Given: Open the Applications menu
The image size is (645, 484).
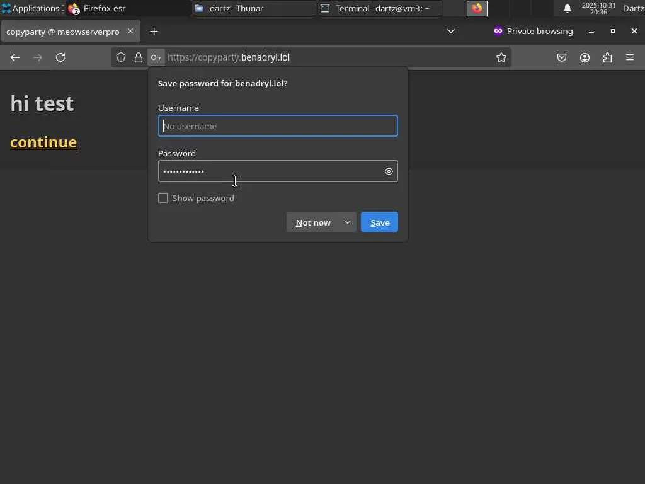Looking at the screenshot, I should [x=30, y=8].
